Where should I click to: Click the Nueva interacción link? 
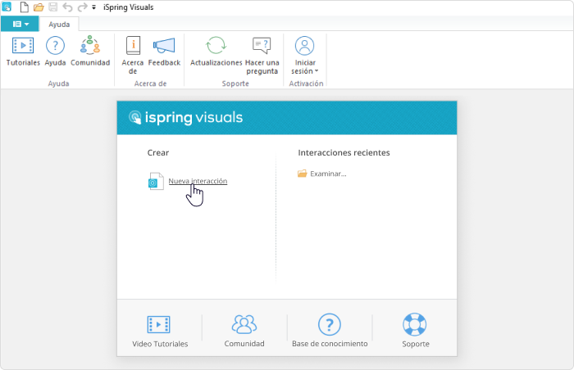(198, 181)
